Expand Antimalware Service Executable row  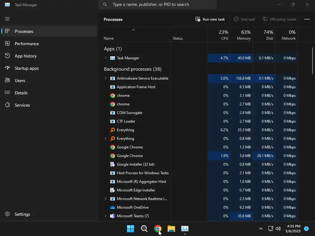point(106,78)
